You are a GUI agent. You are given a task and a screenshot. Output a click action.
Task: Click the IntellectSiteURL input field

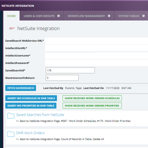(96, 48)
